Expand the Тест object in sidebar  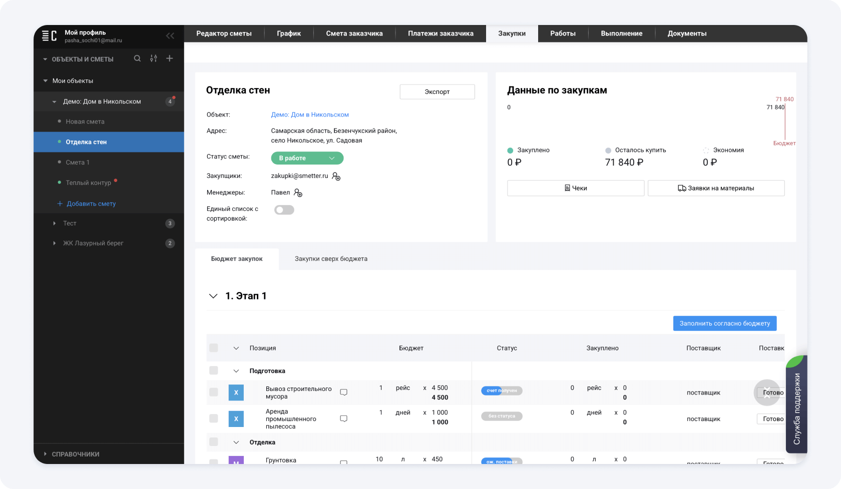pos(55,223)
